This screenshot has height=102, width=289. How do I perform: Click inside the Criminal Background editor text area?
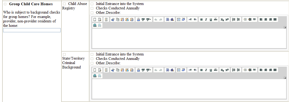click(x=189, y=89)
